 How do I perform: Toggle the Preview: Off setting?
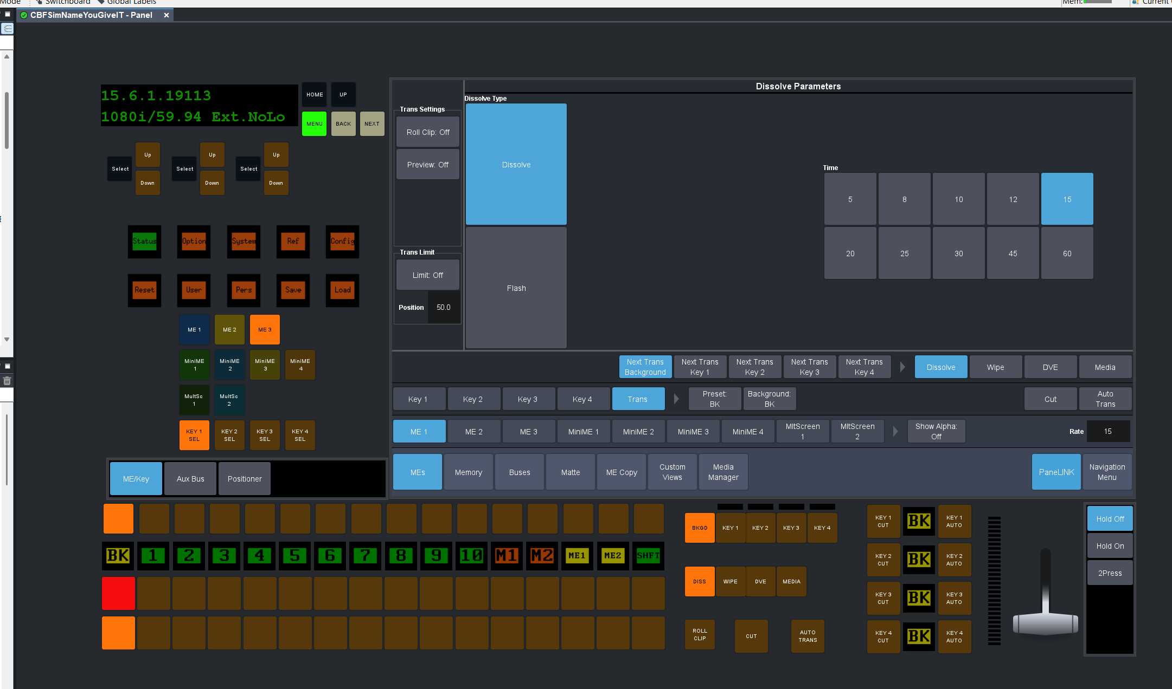point(428,165)
